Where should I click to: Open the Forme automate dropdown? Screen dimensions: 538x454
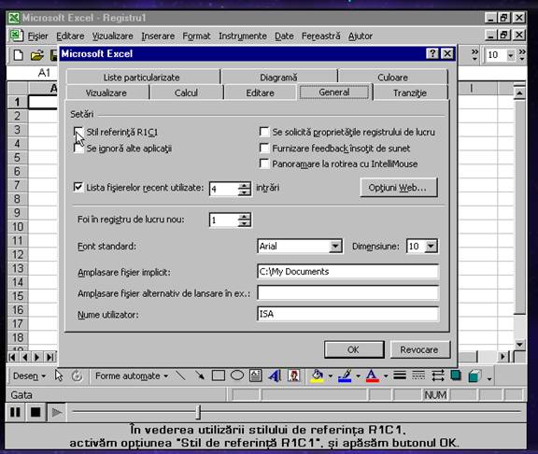coord(132,376)
